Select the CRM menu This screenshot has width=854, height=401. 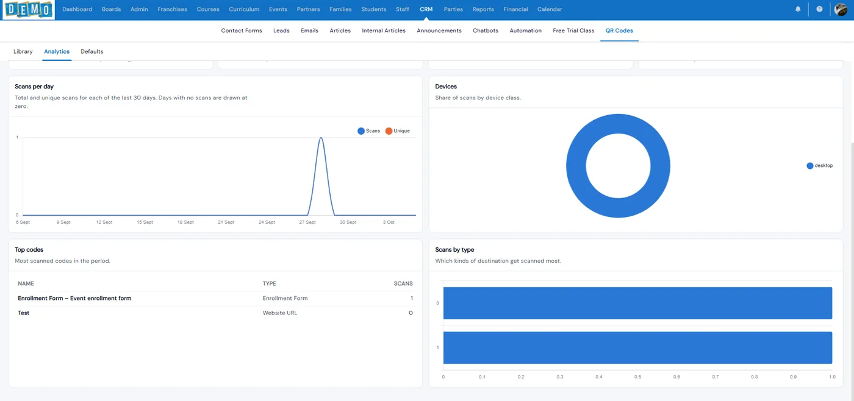pyautogui.click(x=426, y=9)
